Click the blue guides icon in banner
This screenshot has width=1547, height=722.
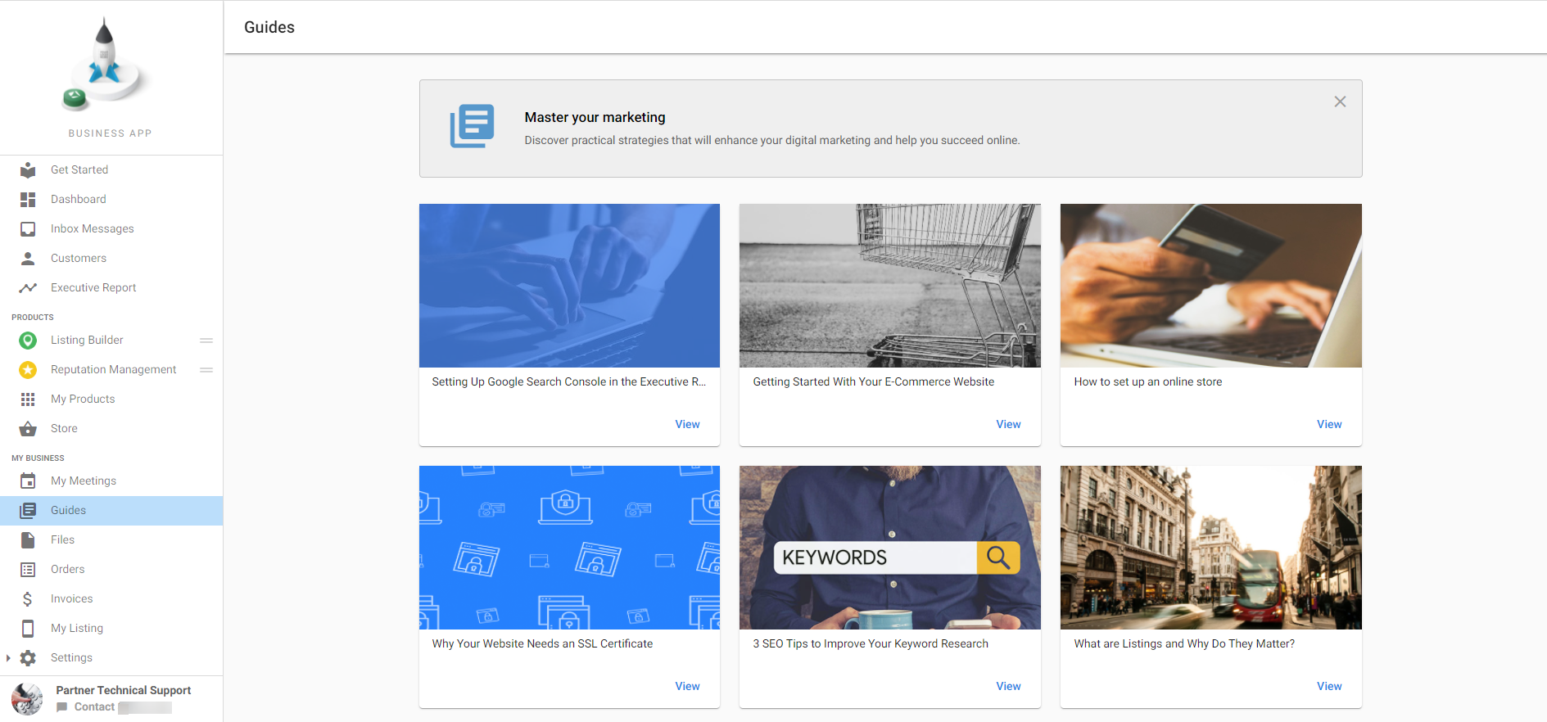click(x=472, y=126)
